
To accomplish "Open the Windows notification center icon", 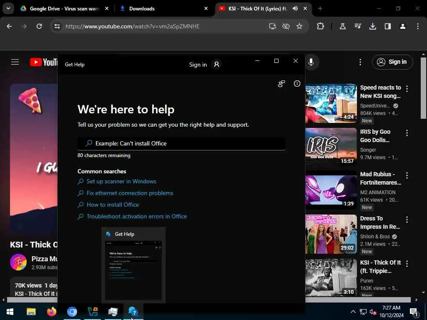I will 414,312.
